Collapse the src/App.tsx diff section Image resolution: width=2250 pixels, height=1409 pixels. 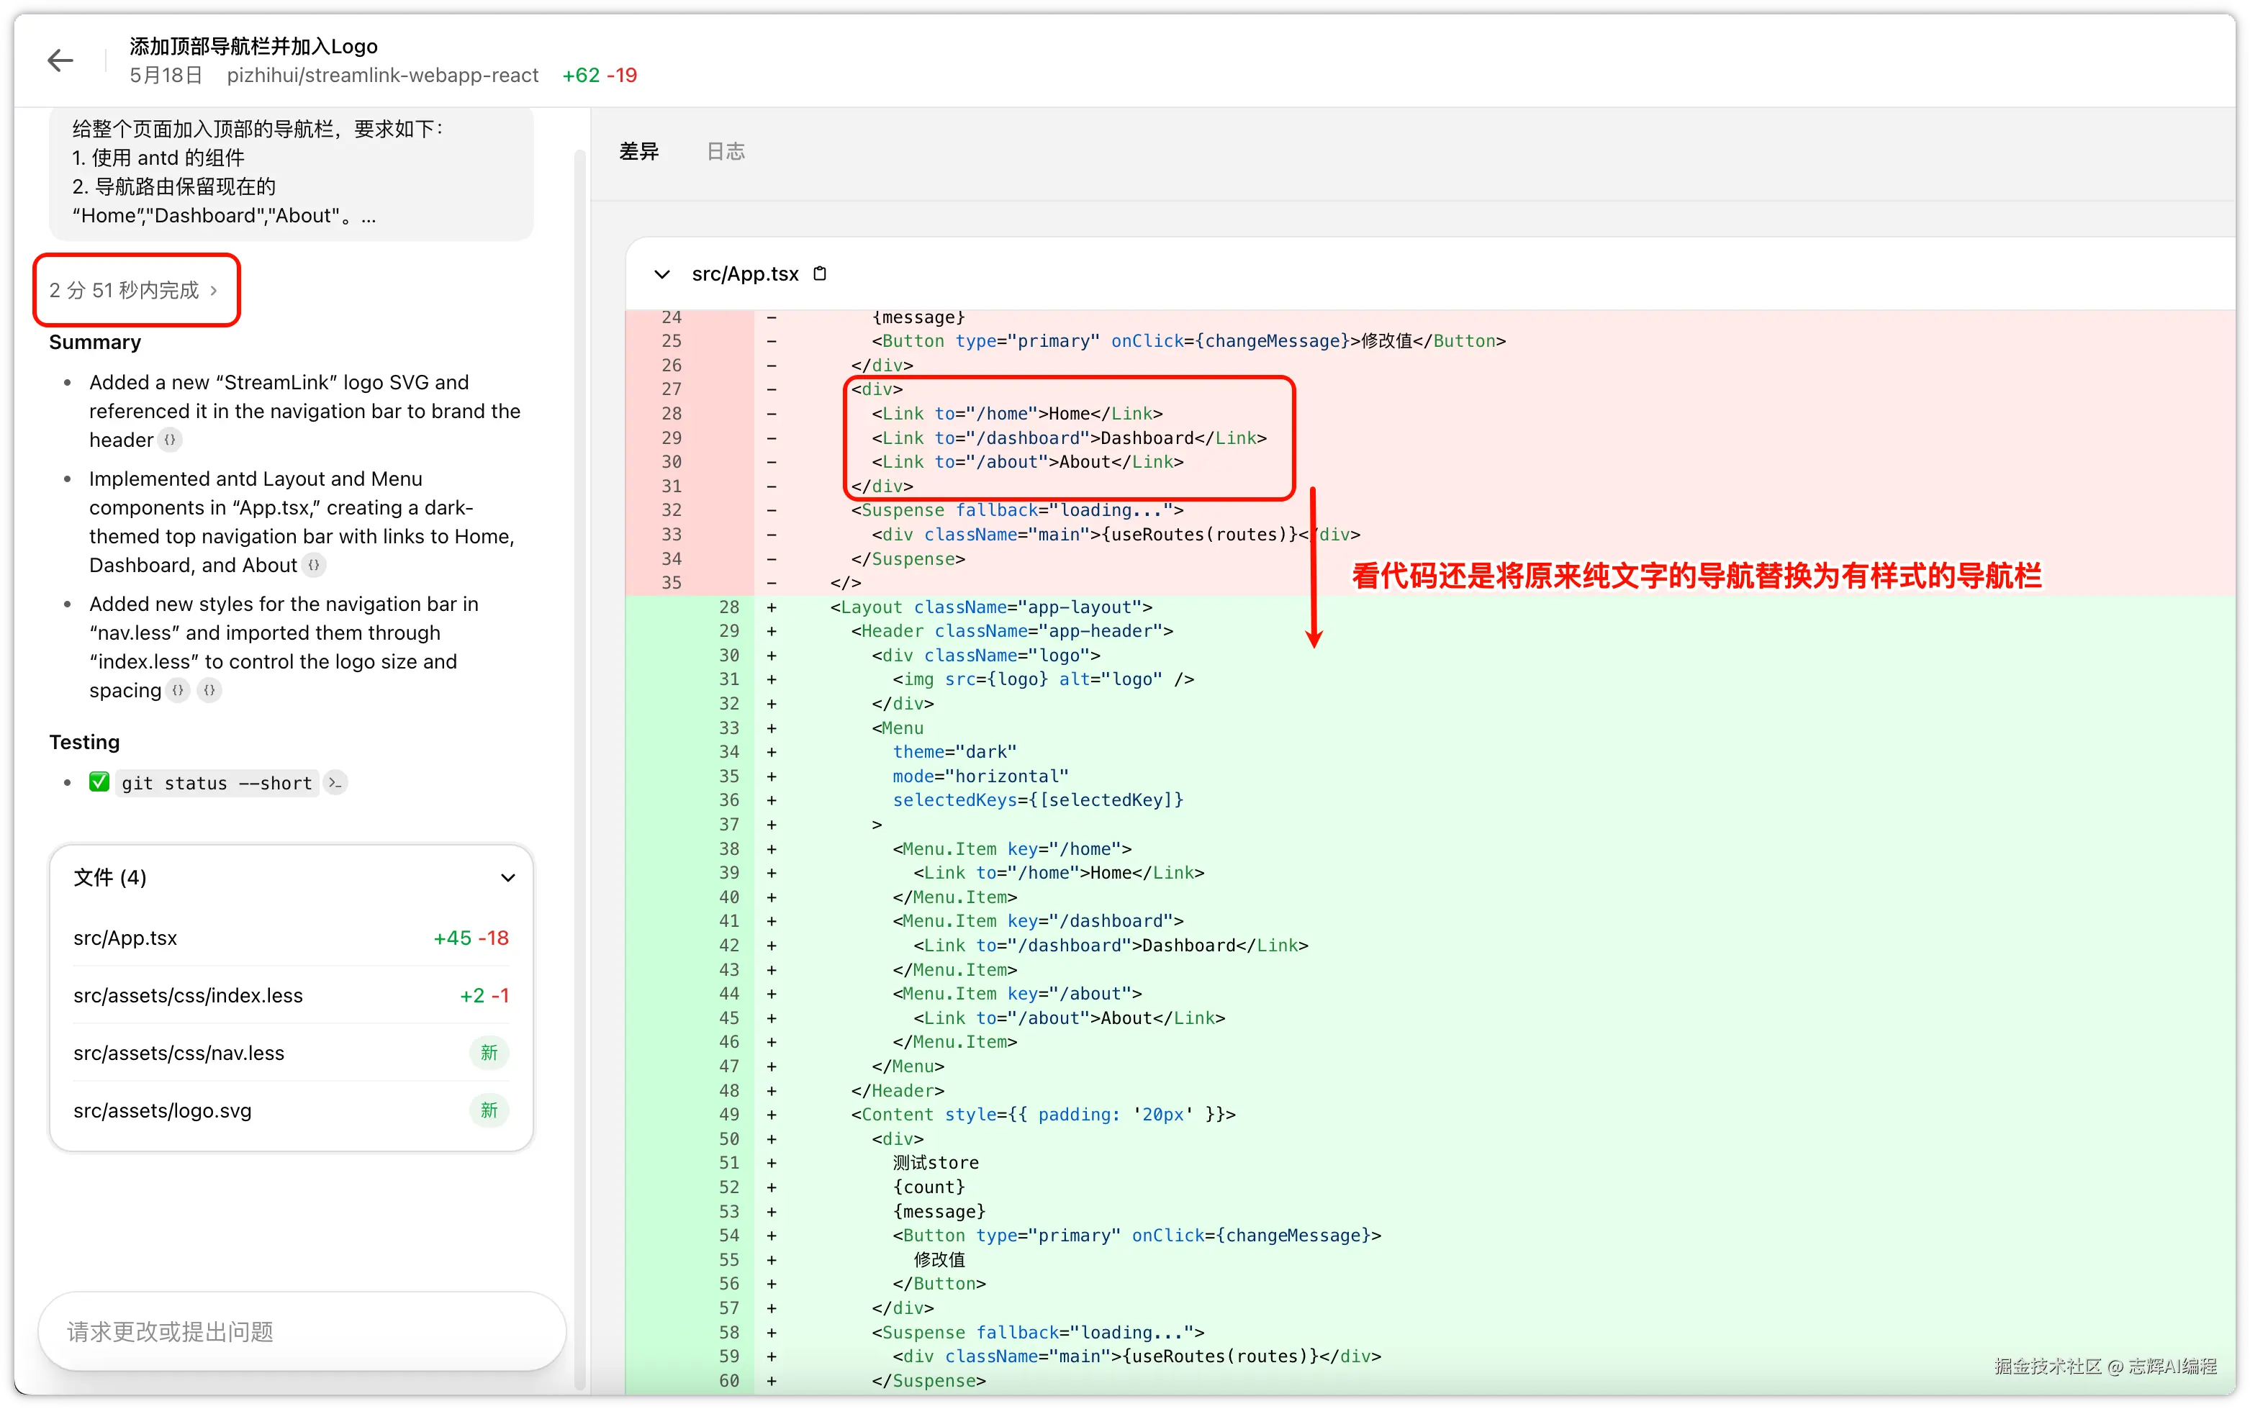coord(661,274)
